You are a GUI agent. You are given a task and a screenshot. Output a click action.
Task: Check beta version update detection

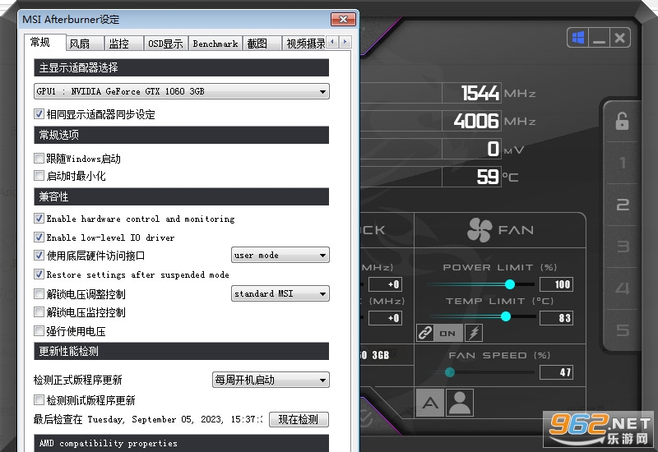39,400
